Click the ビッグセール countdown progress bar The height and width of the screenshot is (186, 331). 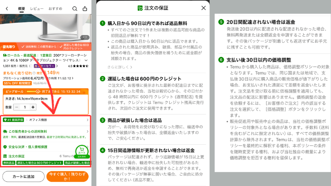[x=34, y=91]
